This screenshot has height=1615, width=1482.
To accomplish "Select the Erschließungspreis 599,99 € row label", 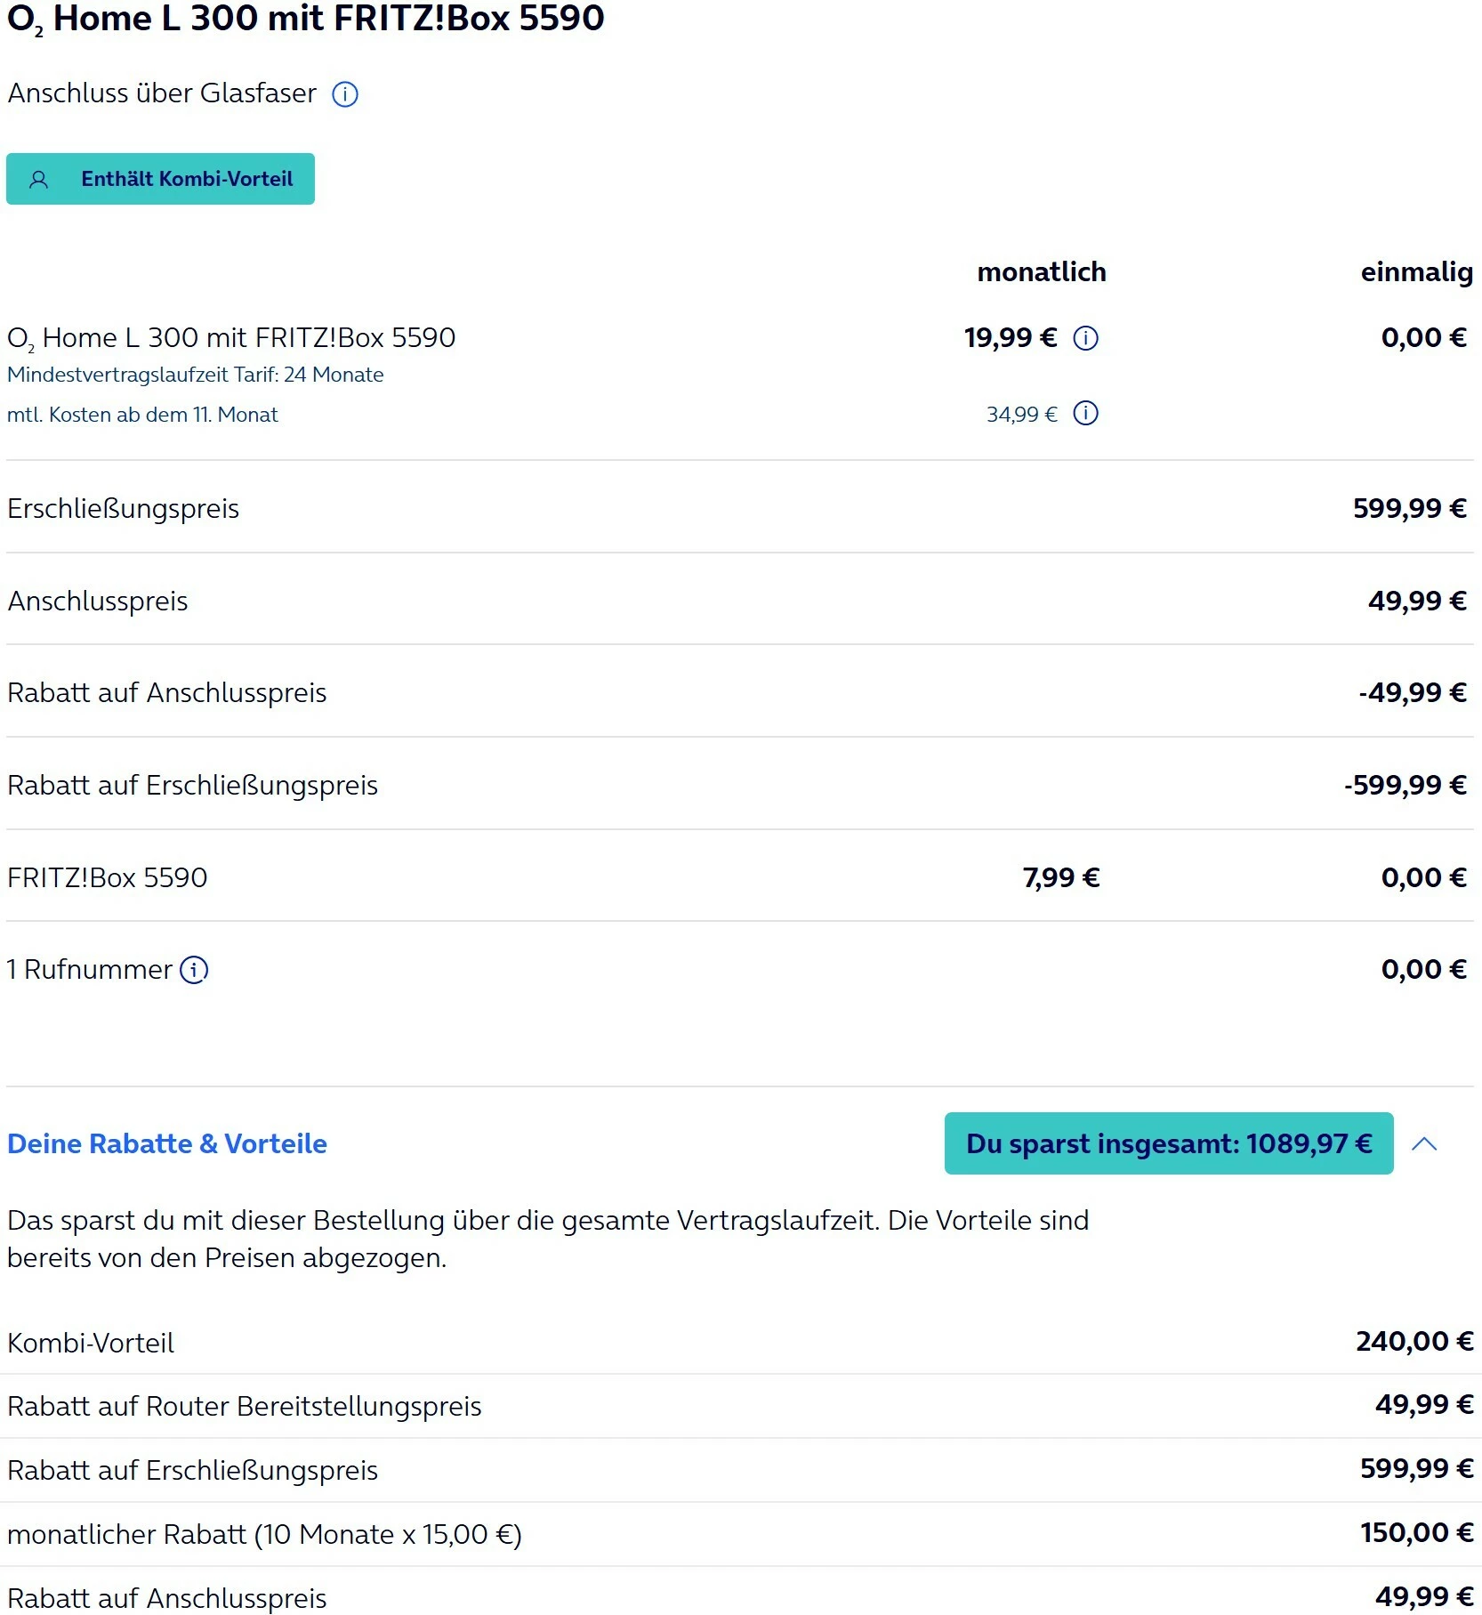I will [124, 509].
